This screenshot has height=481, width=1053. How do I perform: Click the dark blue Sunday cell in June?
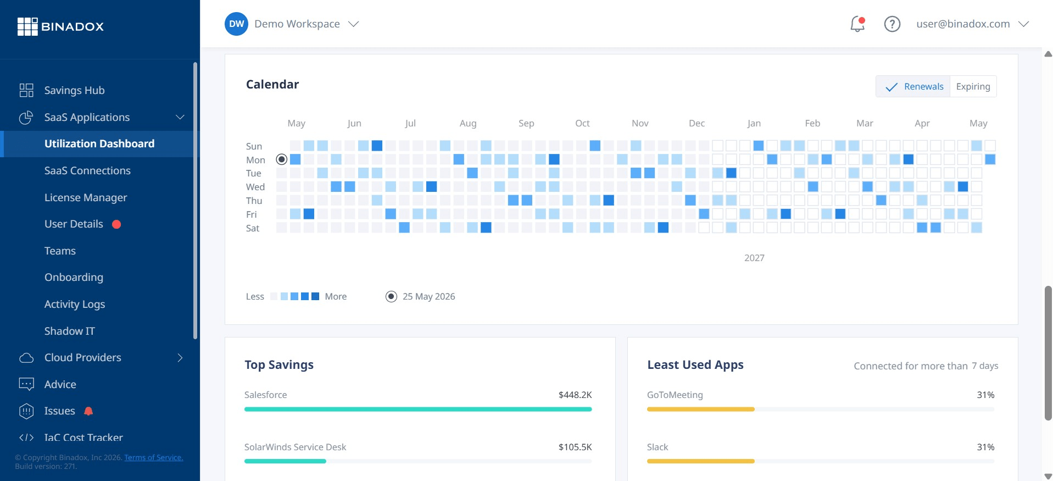pos(377,146)
